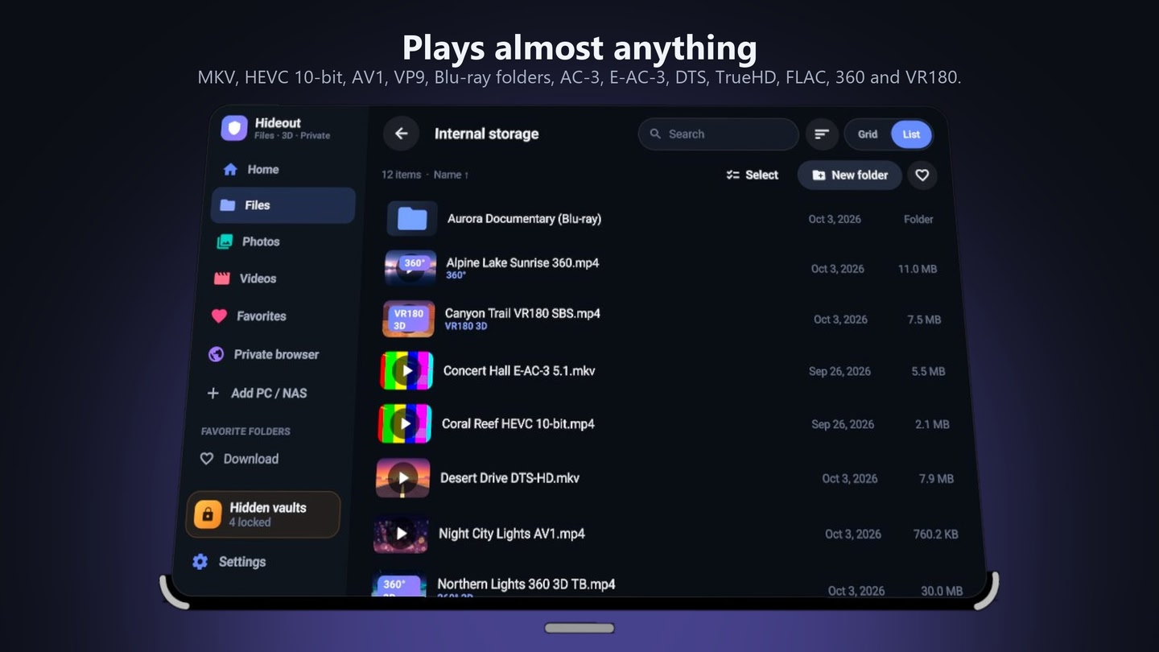Viewport: 1159px width, 652px height.
Task: Play Concert Hall E-AC-3 5.1.mkv thumbnail
Action: pos(406,370)
